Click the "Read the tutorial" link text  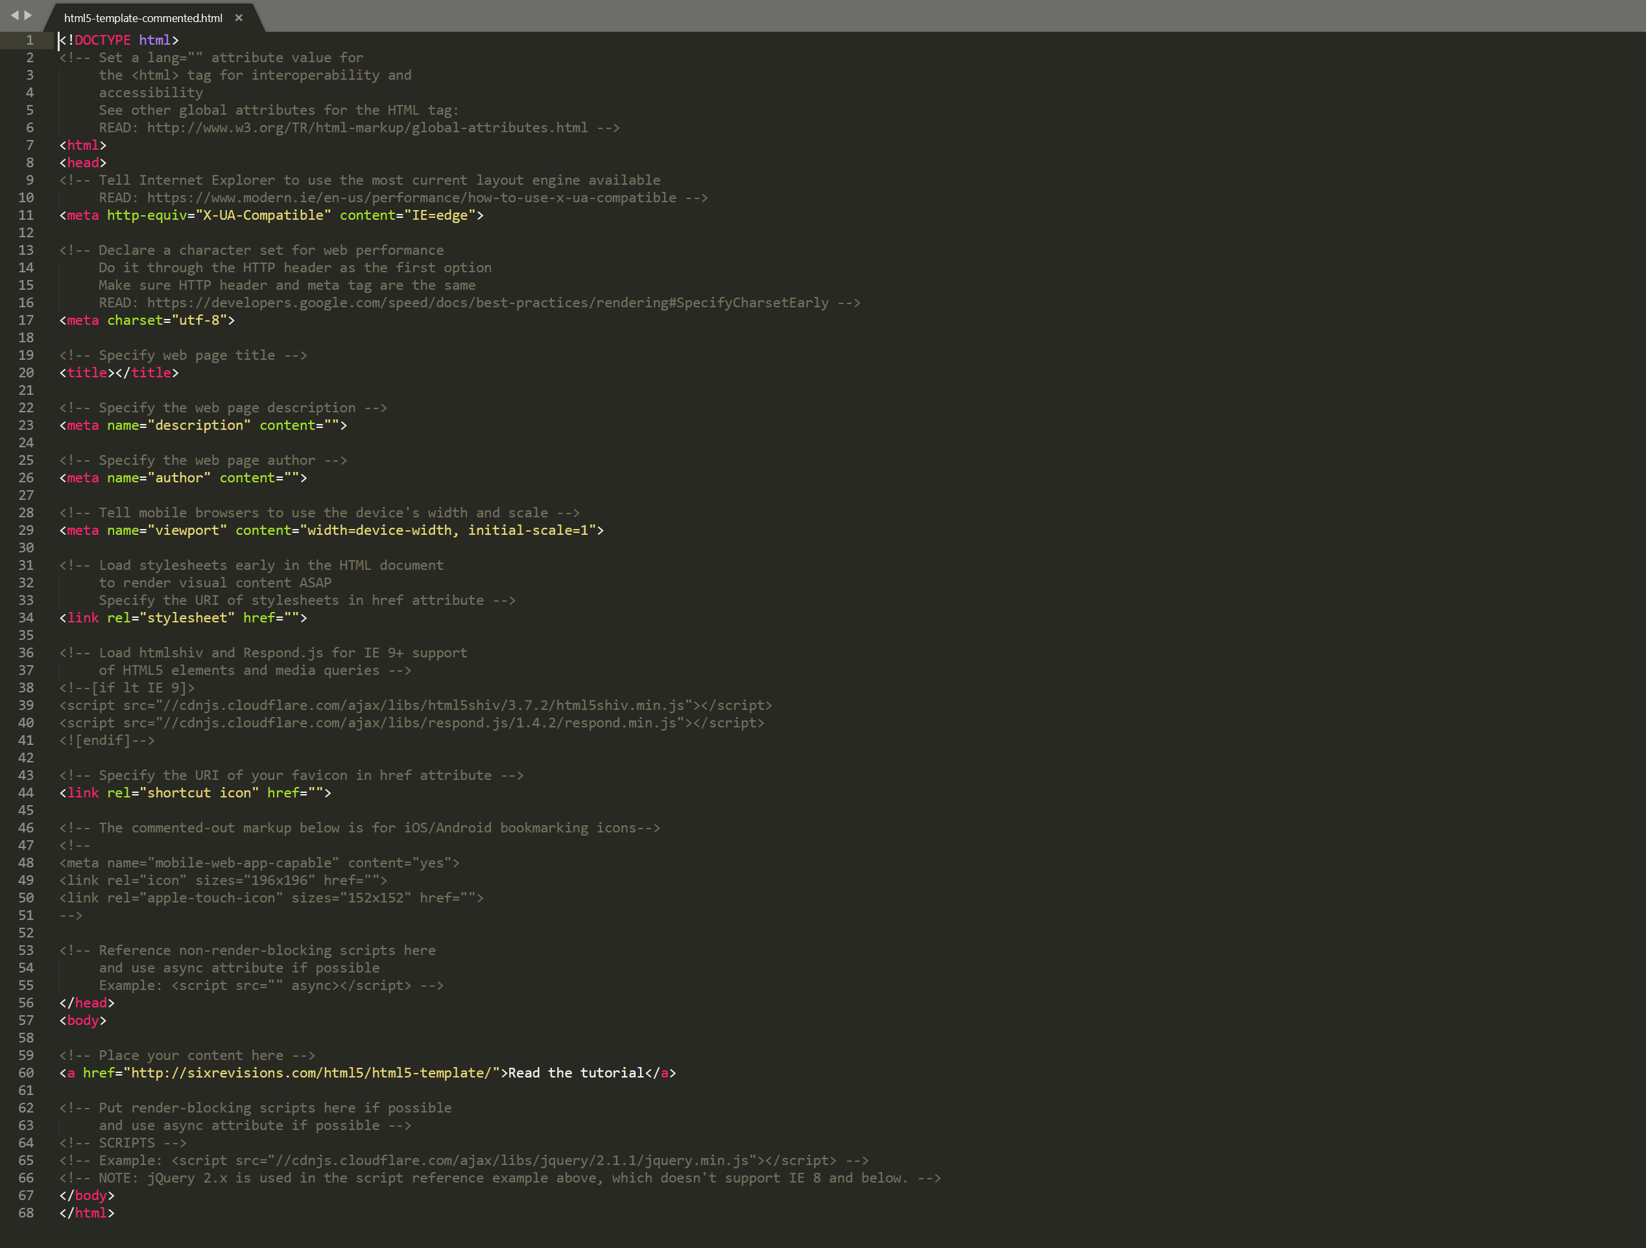tap(575, 1073)
